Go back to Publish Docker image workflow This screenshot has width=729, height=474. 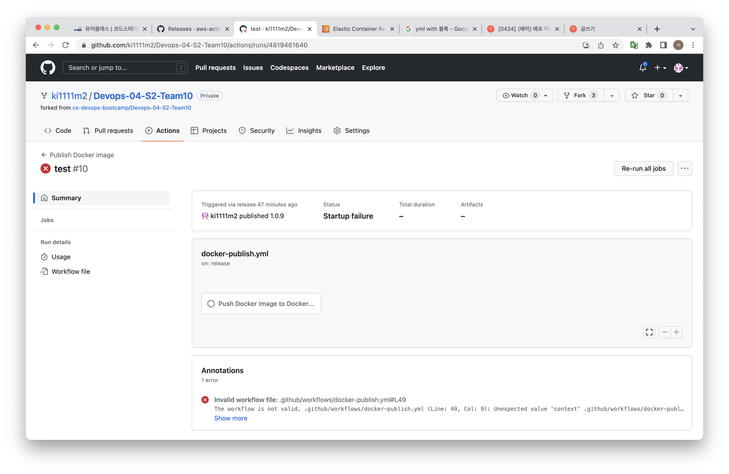77,155
